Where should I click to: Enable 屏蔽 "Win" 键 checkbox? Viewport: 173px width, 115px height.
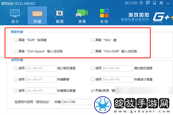tap(93, 40)
